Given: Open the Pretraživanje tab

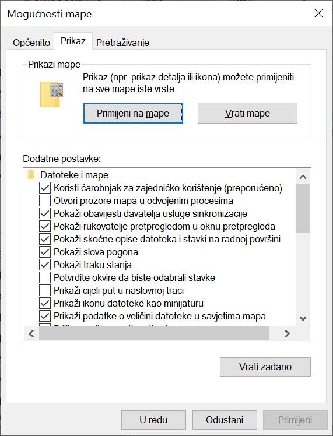Looking at the screenshot, I should coord(122,43).
